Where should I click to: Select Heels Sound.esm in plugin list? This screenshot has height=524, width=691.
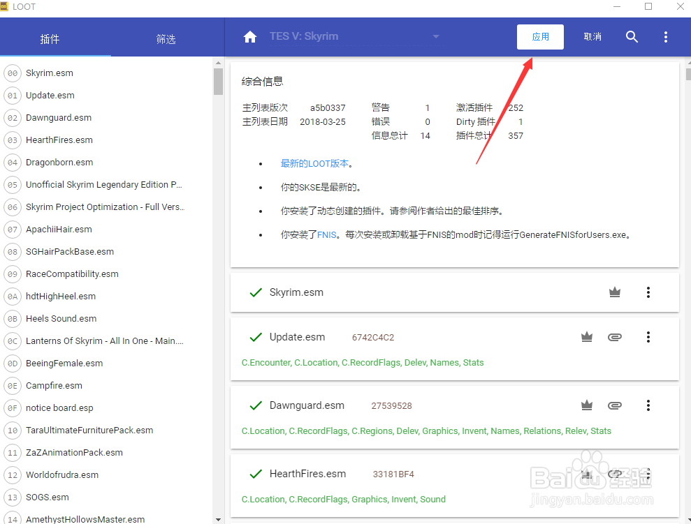click(x=61, y=319)
